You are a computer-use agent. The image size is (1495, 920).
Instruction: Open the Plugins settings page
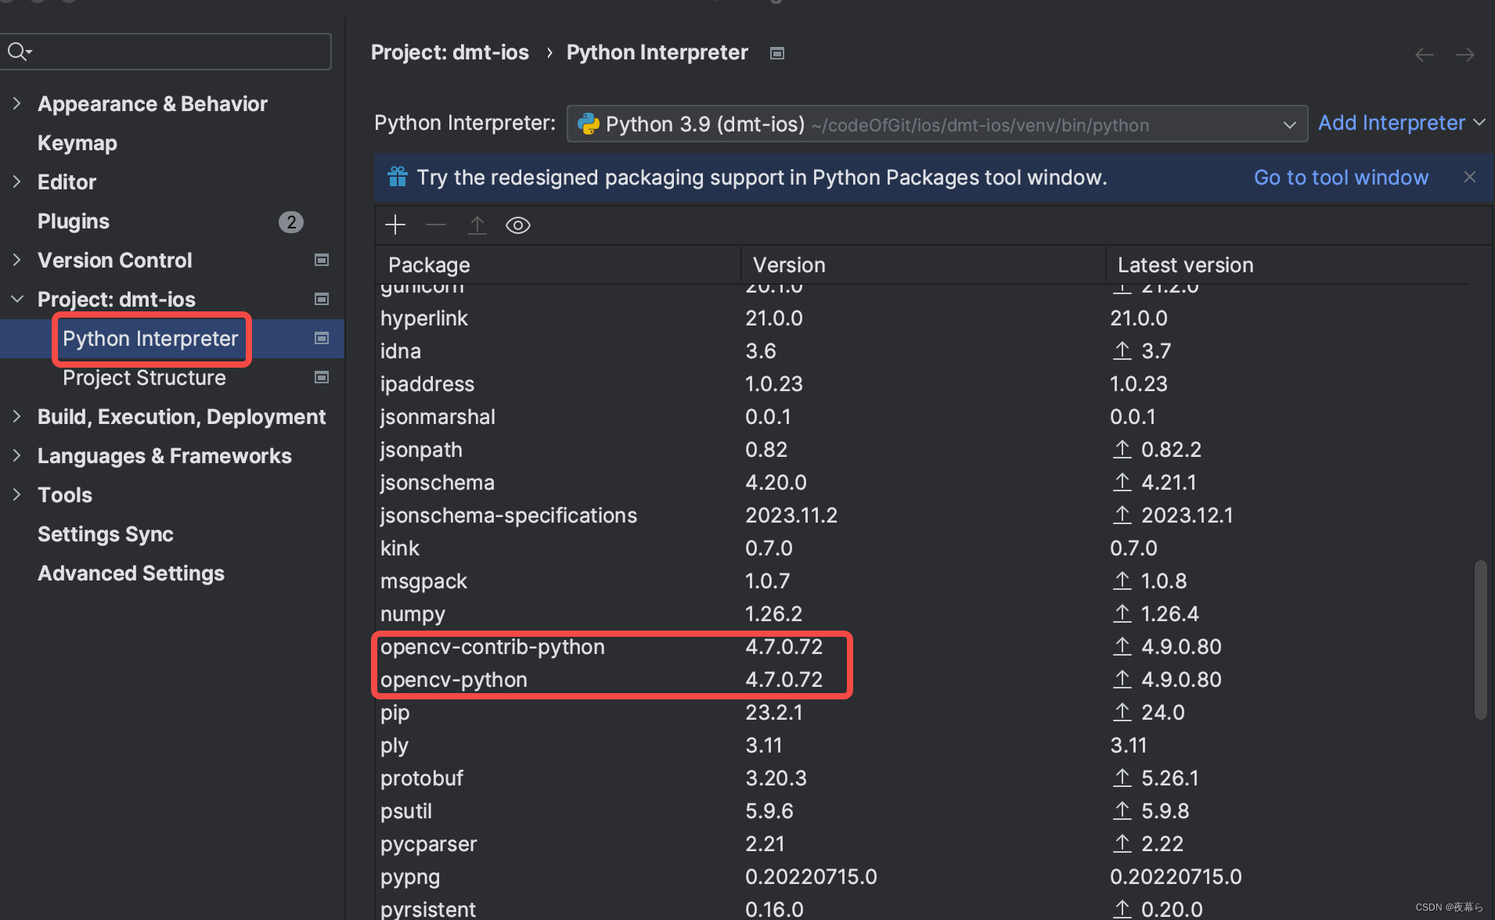pos(73,221)
